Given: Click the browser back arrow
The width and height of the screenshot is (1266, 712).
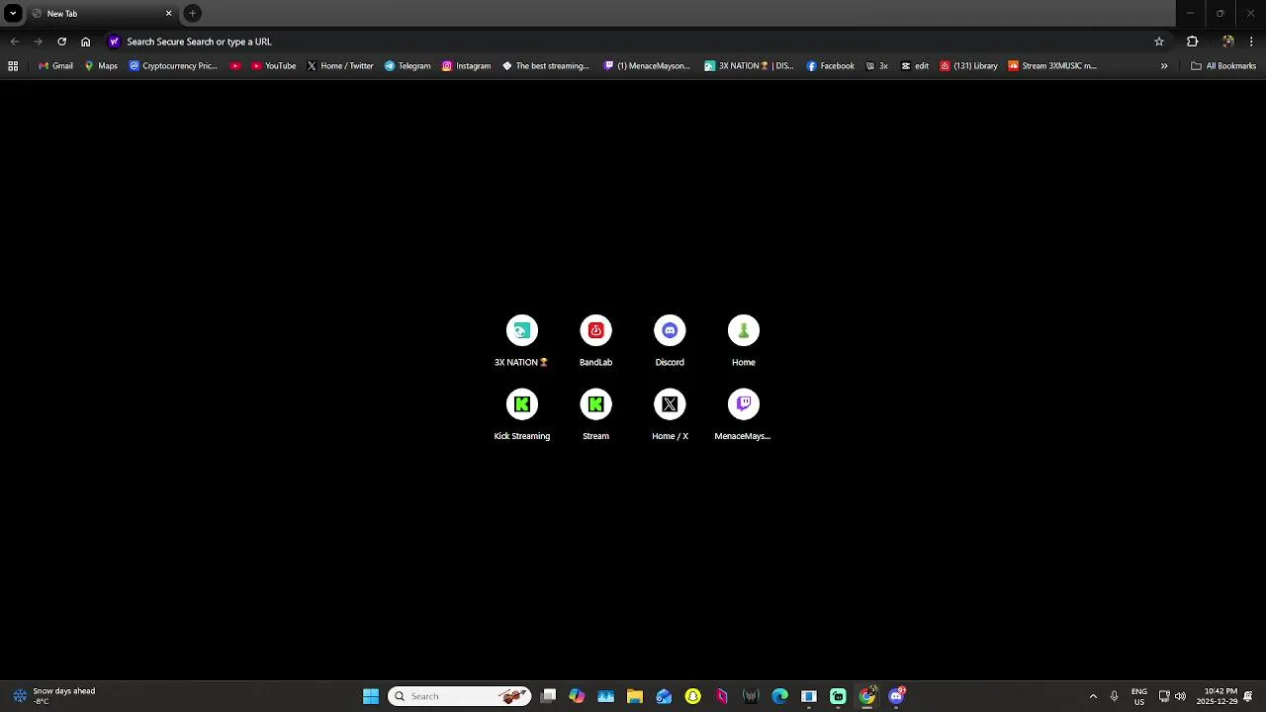Looking at the screenshot, I should point(14,42).
